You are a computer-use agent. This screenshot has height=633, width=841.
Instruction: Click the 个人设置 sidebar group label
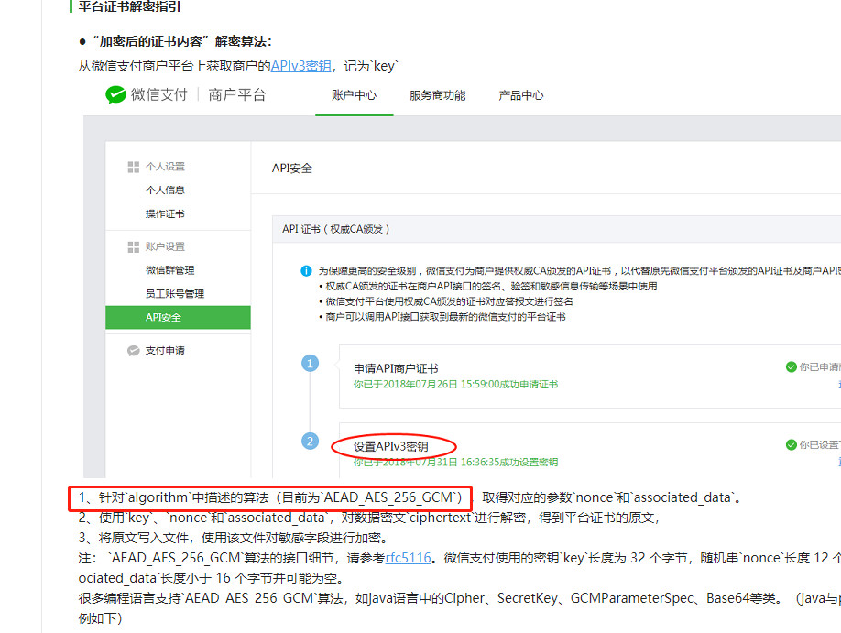point(165,167)
